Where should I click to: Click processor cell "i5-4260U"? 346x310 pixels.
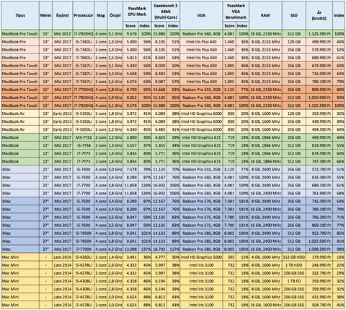pos(84,257)
